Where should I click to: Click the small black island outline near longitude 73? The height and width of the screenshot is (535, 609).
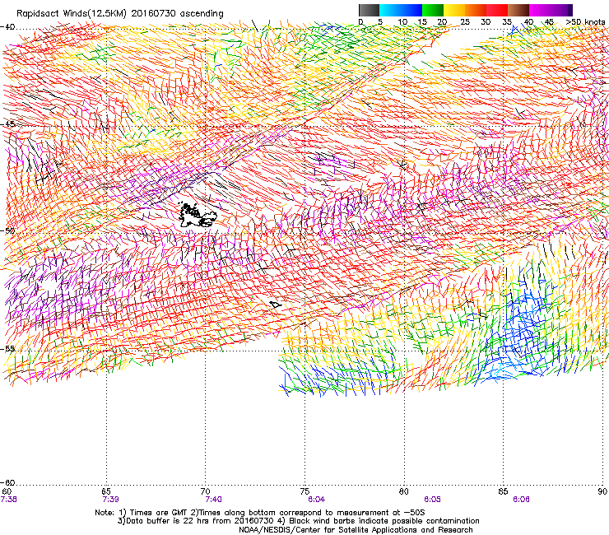click(275, 305)
